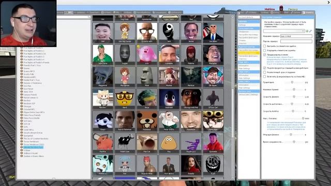Screen dimensions: 331x186
Task: Spawn the Mr Beast nextbot
Action: 213,77
